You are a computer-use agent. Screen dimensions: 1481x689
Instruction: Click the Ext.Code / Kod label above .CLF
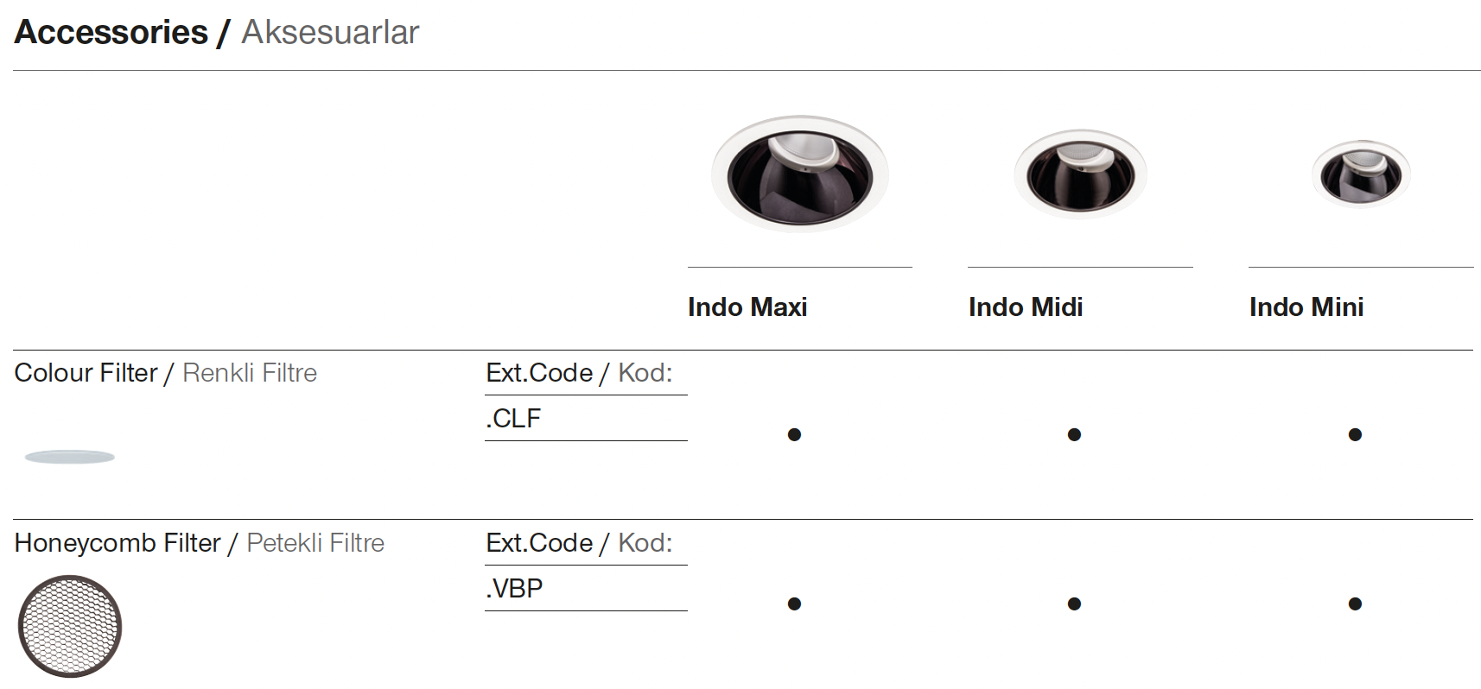pyautogui.click(x=579, y=373)
